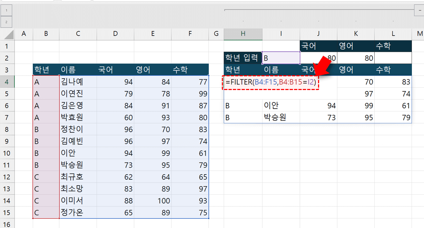Select cell with name 이미서
The image size is (424, 228).
pyautogui.click(x=78, y=201)
